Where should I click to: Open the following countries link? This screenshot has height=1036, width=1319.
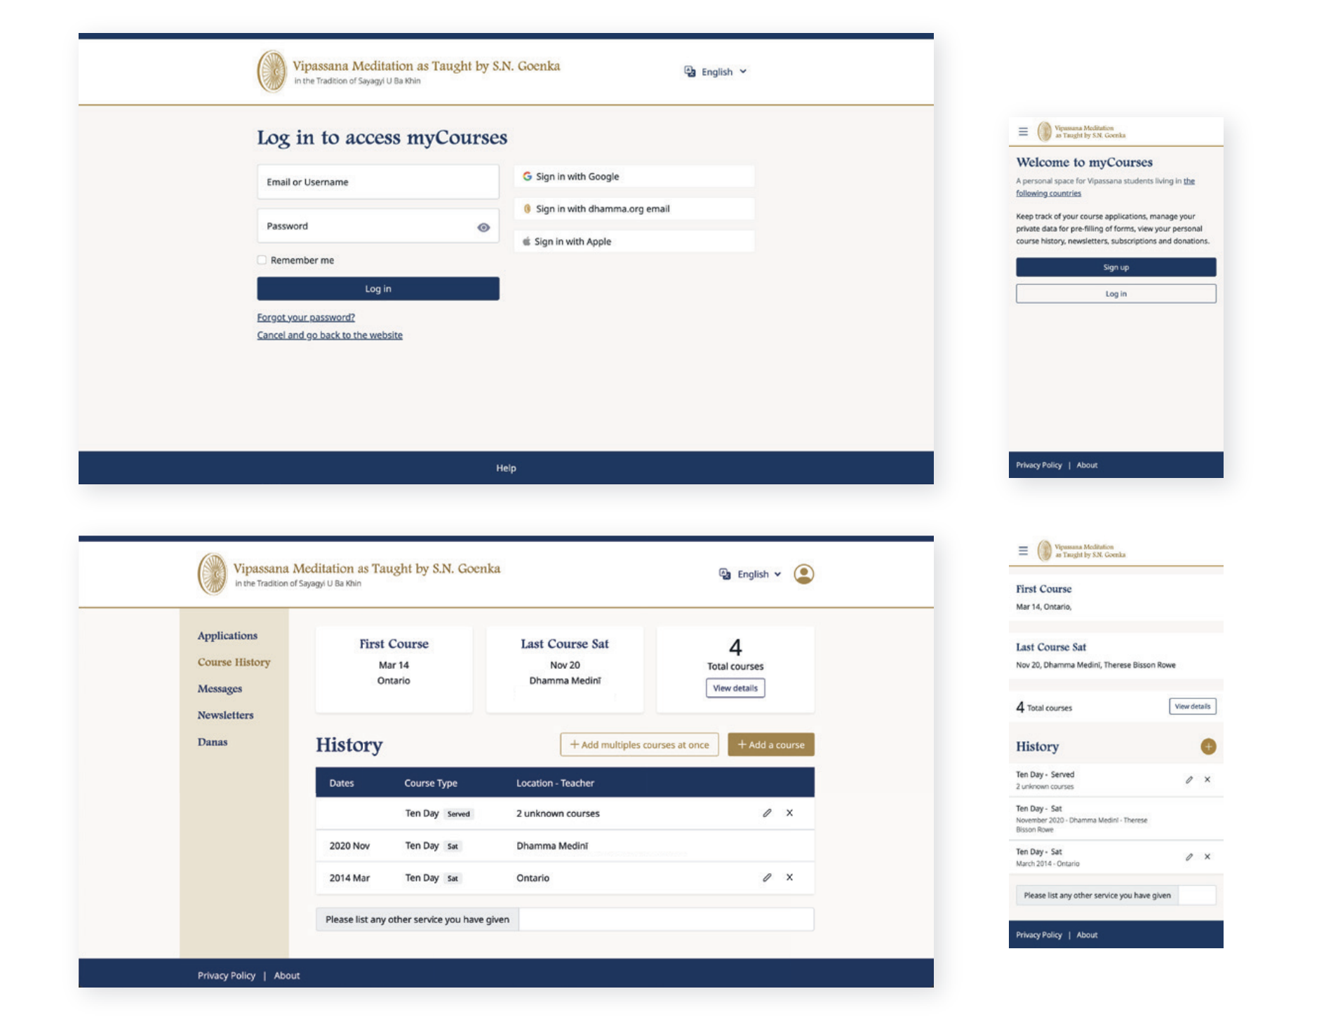pyautogui.click(x=1049, y=193)
